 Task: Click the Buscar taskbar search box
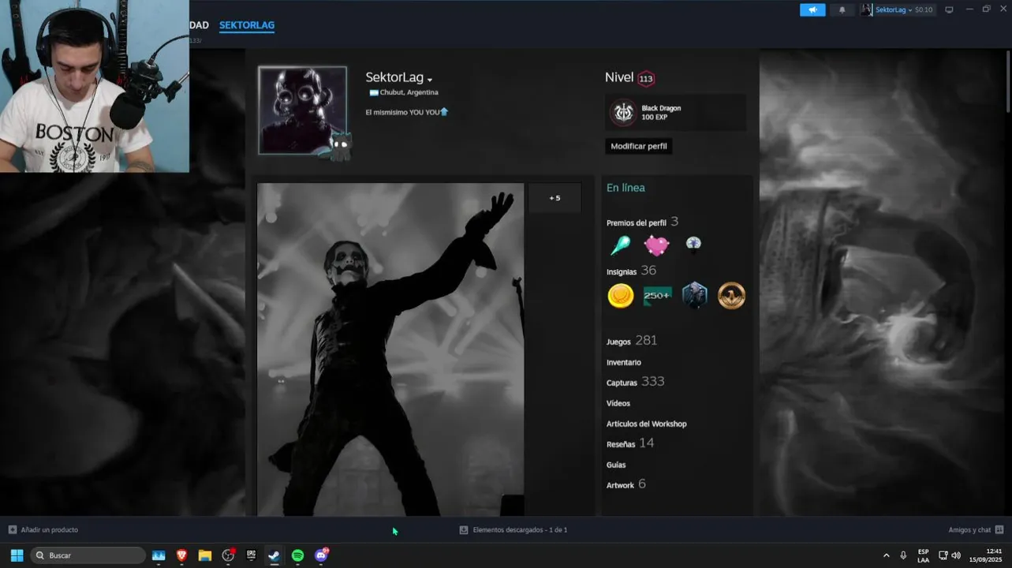point(88,555)
